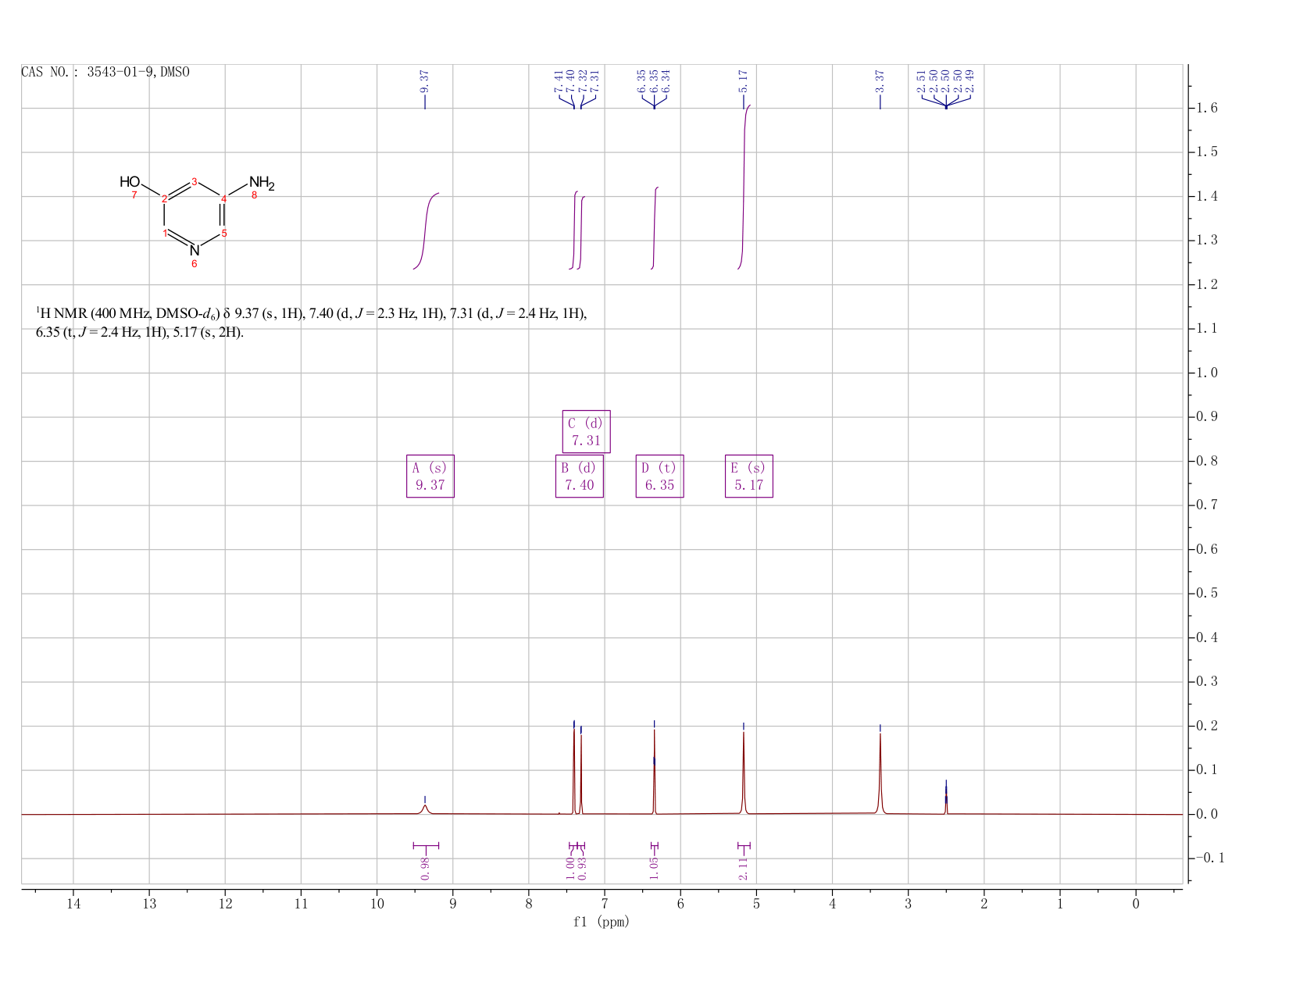The width and height of the screenshot is (1289, 996).
Task: Click the multiplet box E (s) 5.17
Action: pyautogui.click(x=748, y=476)
